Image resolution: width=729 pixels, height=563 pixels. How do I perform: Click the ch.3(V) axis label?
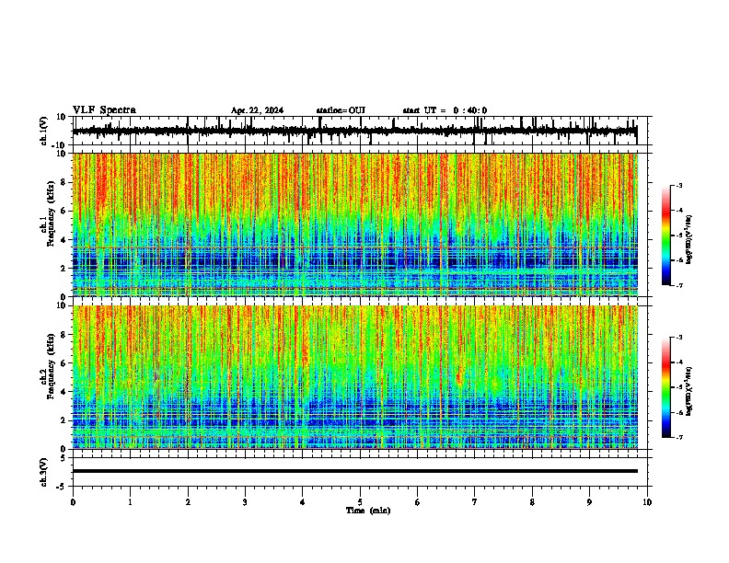[x=43, y=472]
